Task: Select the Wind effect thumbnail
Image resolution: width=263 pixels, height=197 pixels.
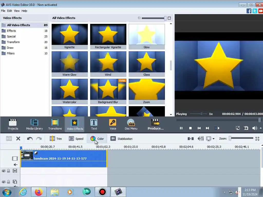Action: coord(108,64)
